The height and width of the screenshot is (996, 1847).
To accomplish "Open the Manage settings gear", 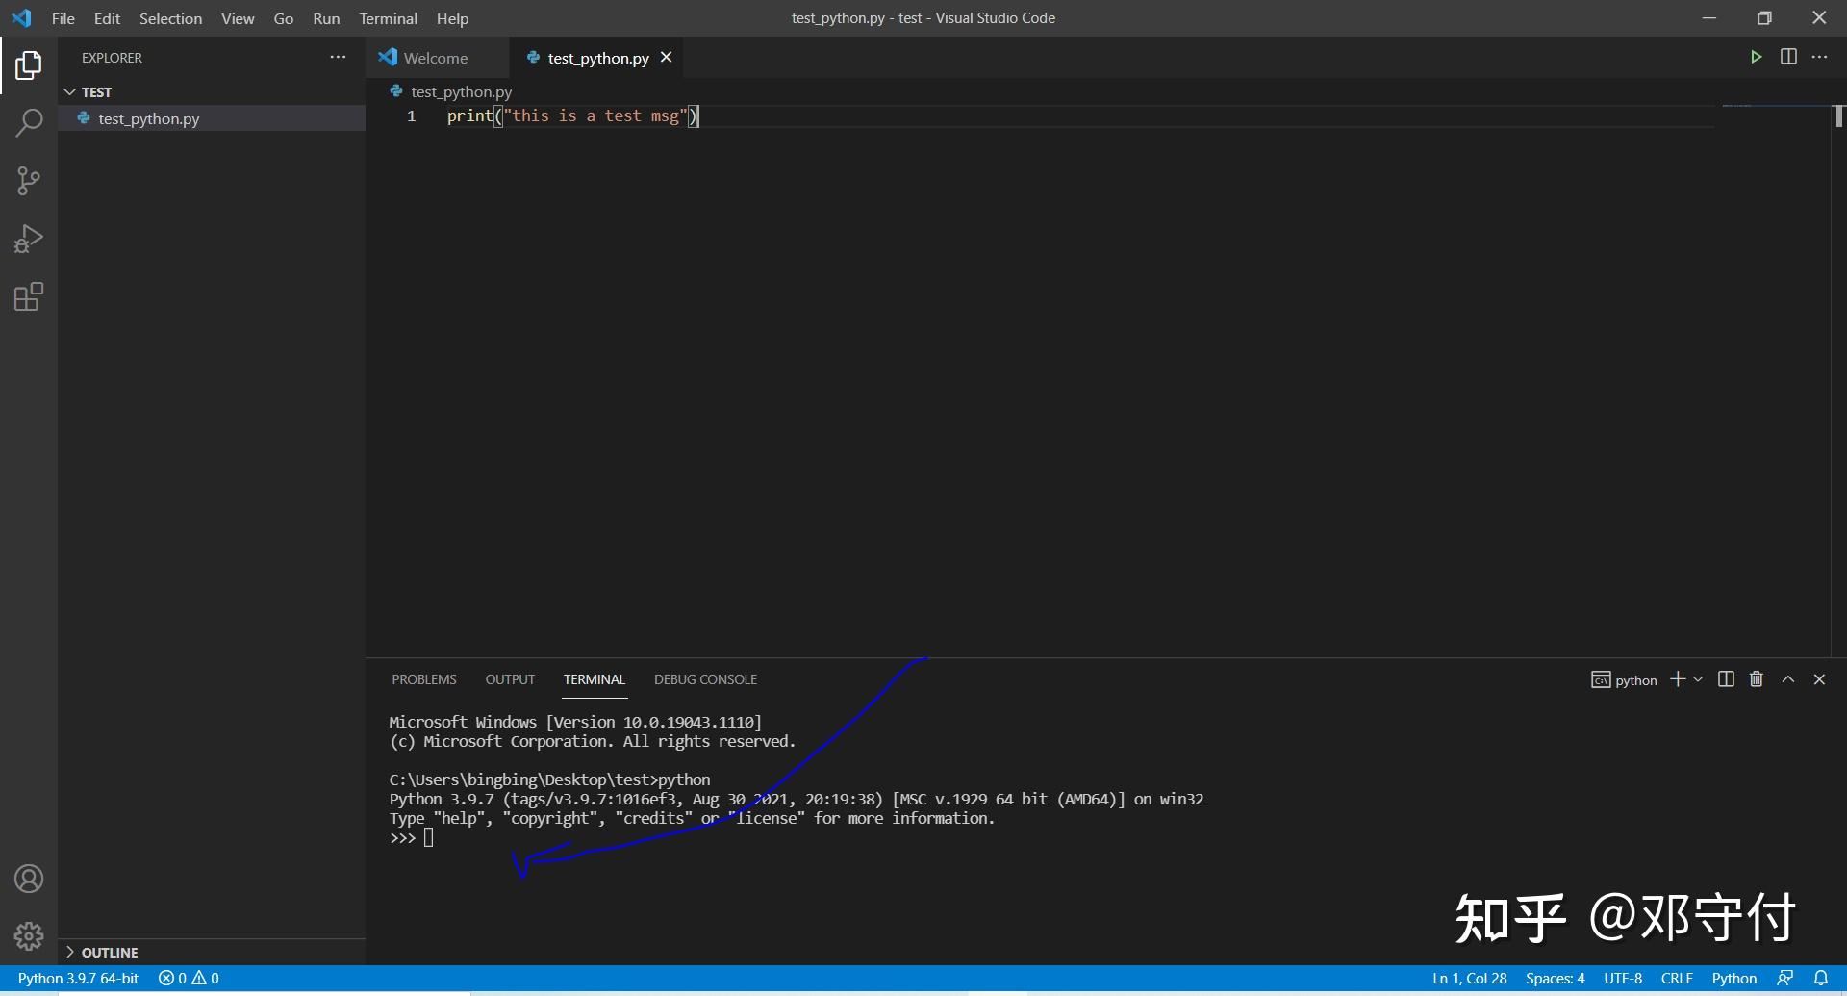I will pyautogui.click(x=29, y=935).
